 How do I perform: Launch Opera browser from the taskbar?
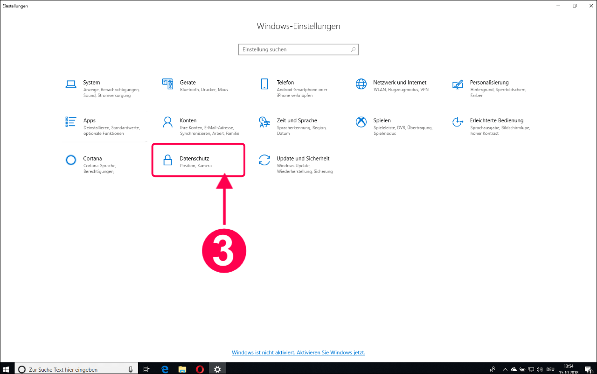point(200,369)
